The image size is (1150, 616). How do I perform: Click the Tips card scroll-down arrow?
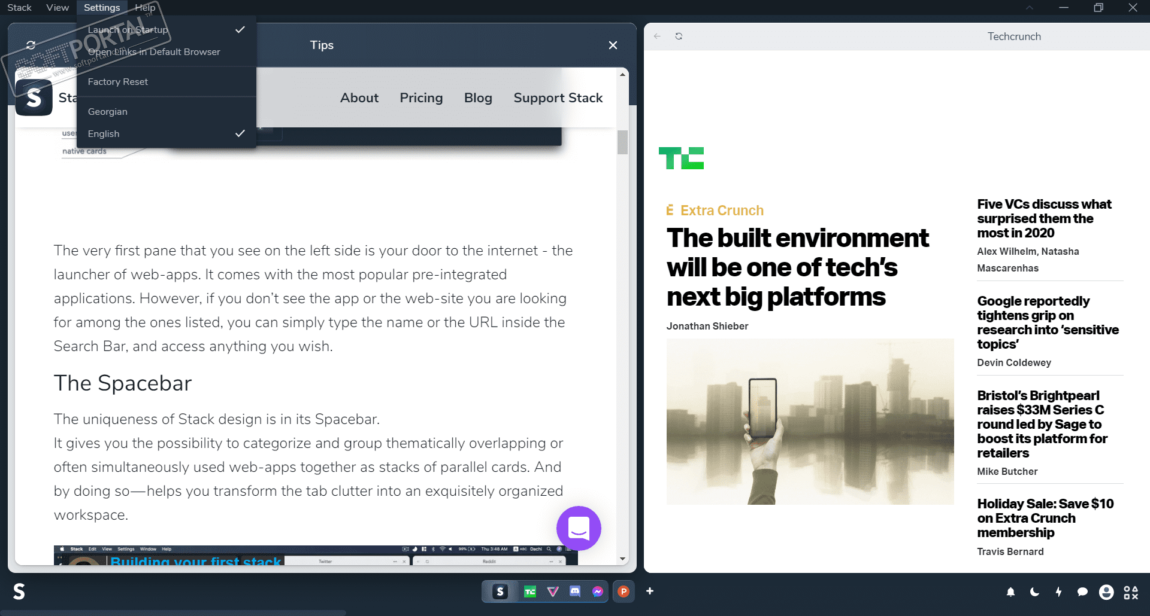click(x=623, y=559)
